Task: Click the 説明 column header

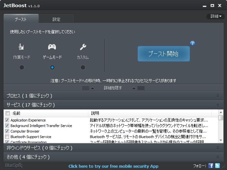Action: point(150,113)
